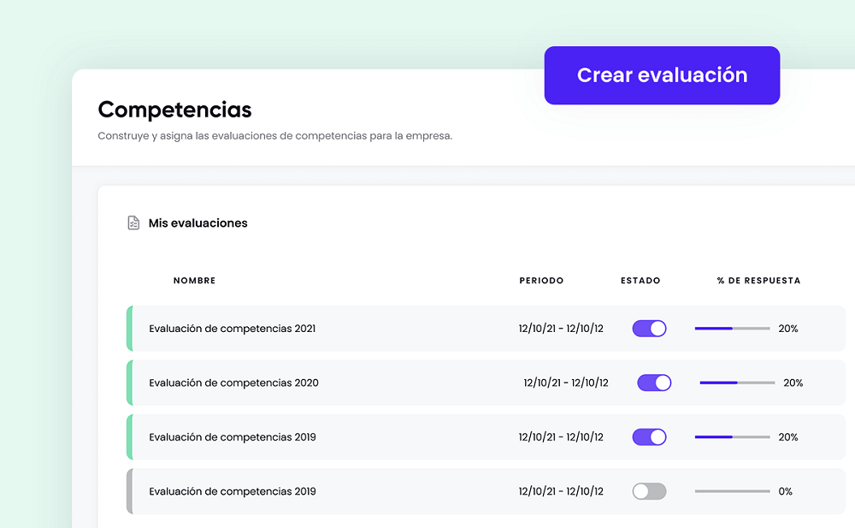Select the Competencias page heading
The image size is (855, 528).
[174, 110]
